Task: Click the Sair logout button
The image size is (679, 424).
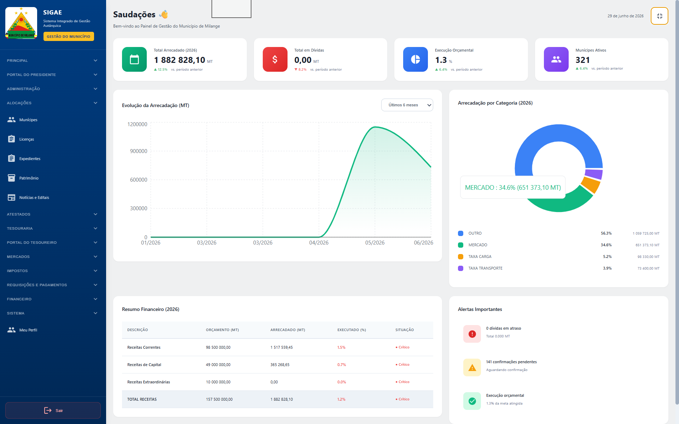Action: (x=53, y=410)
